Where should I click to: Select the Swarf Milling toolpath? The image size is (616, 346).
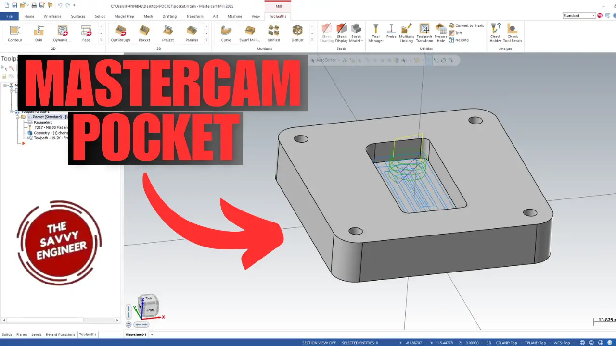[250, 33]
